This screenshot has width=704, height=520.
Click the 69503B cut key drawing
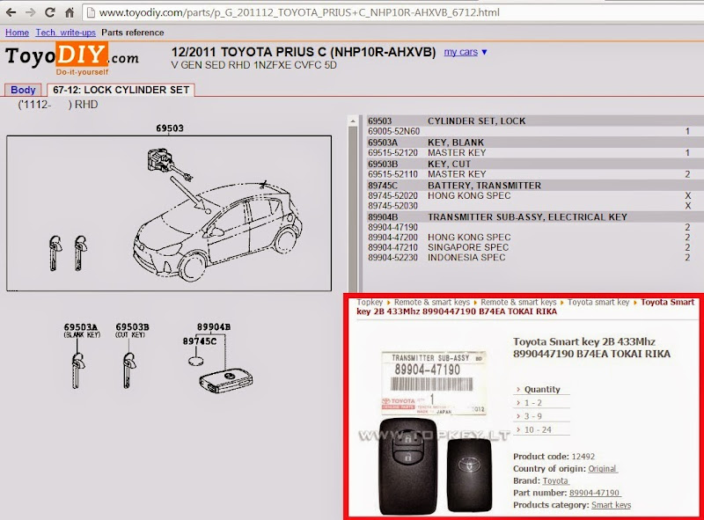pyautogui.click(x=128, y=370)
